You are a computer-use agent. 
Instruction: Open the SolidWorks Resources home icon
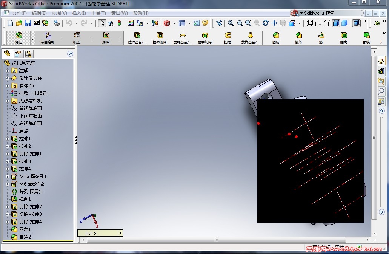tap(381, 61)
